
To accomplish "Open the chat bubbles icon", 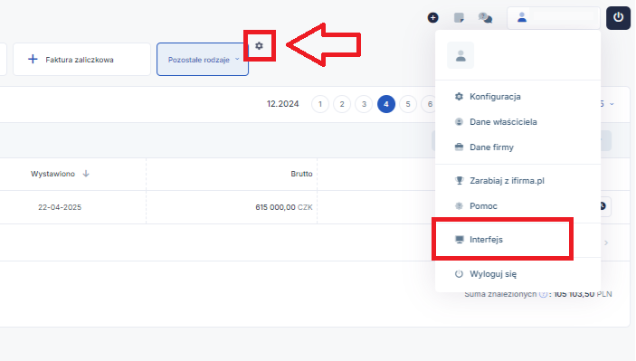I will pyautogui.click(x=485, y=17).
